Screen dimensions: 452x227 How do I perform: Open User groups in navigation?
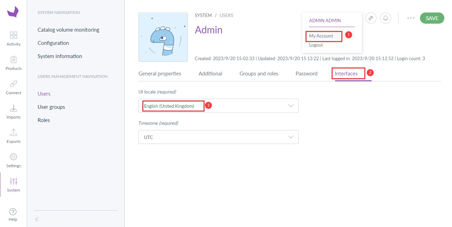point(51,107)
